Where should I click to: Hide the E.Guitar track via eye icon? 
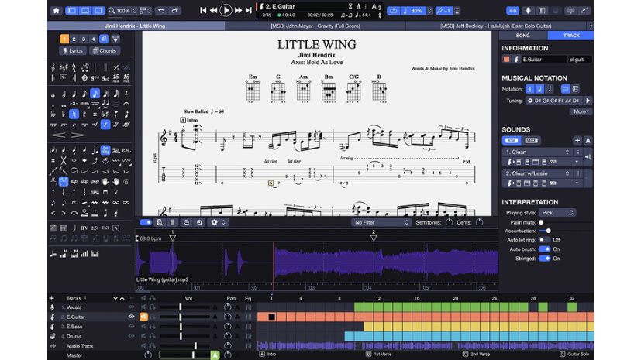point(131,317)
